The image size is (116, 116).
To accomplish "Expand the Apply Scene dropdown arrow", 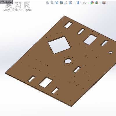I will [x=100, y=3].
